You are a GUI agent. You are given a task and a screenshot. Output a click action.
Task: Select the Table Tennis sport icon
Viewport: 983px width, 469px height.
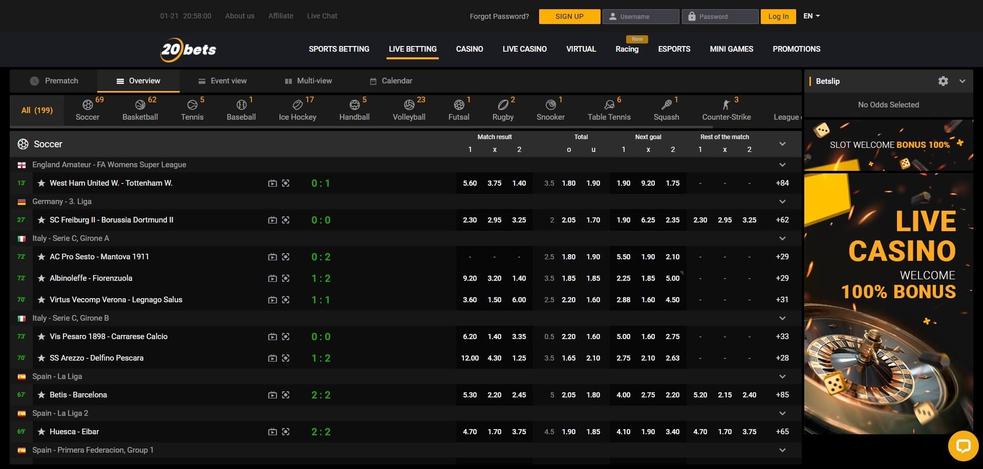pos(609,104)
